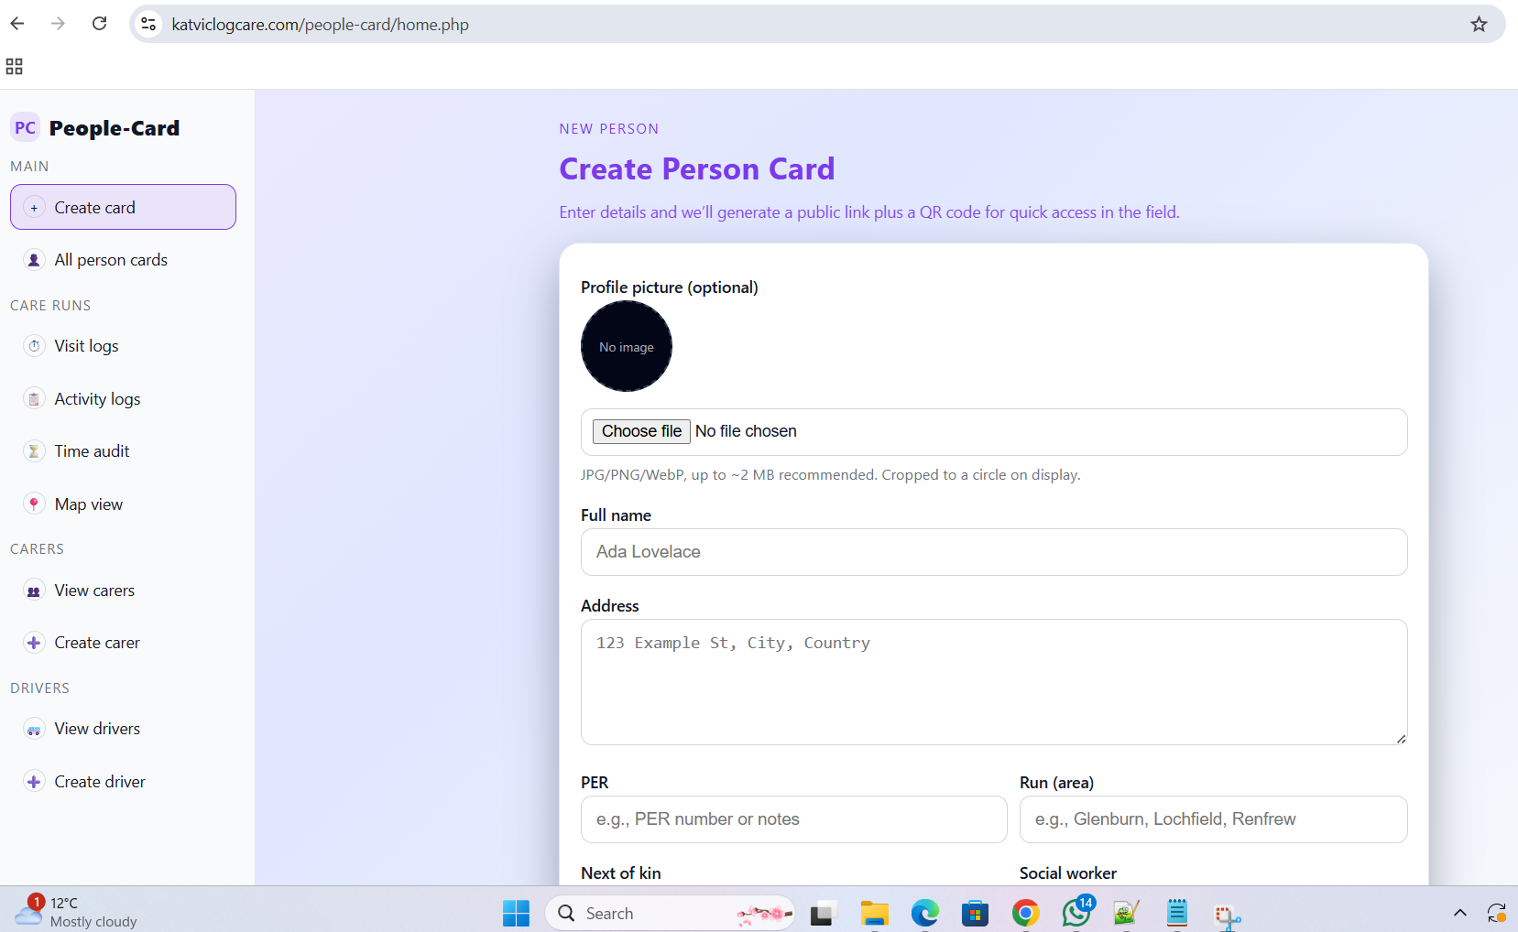Open WhatsApp from the taskbar
Screen dimensions: 1518x932
click(1076, 913)
